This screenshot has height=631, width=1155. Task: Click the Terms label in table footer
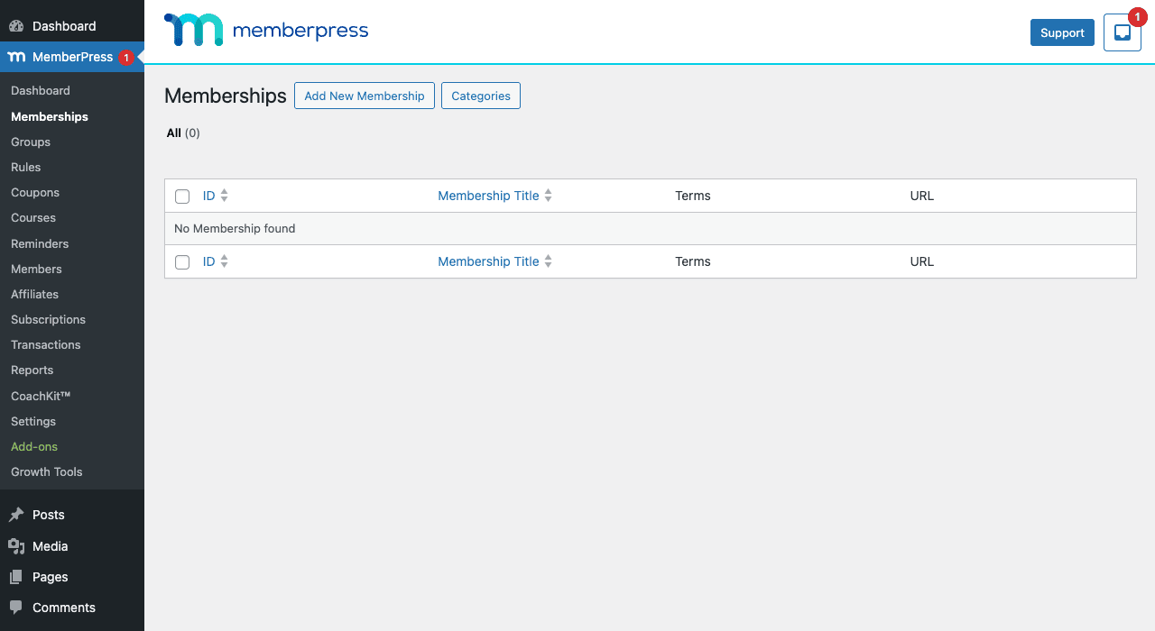click(693, 261)
